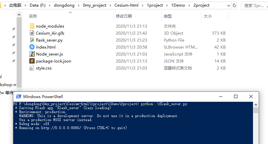Sort files by the 大小 column header
This screenshot has width=268, height=144.
pyautogui.click(x=207, y=16)
